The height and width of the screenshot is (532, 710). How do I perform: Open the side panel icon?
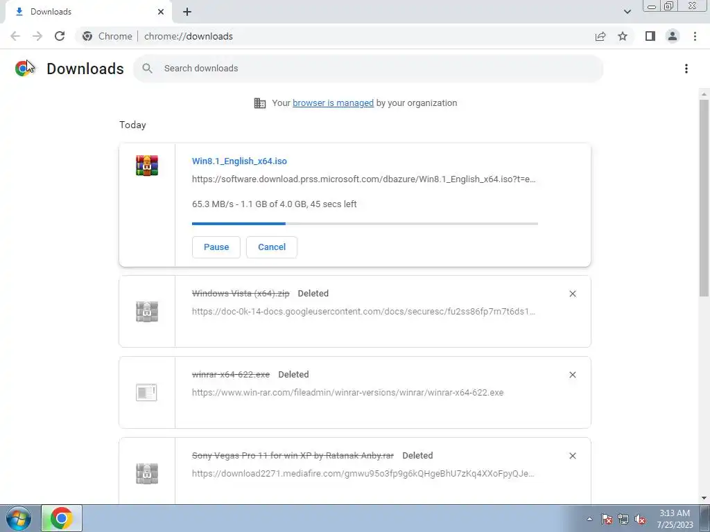[x=650, y=36]
